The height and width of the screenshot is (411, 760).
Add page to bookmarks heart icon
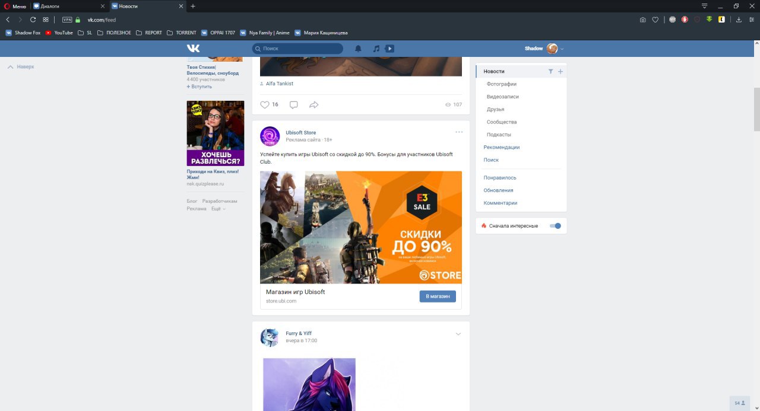click(655, 20)
